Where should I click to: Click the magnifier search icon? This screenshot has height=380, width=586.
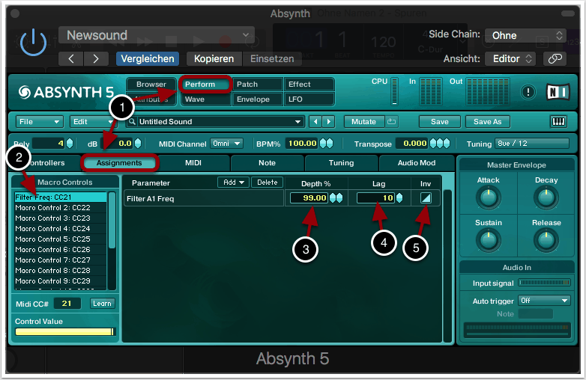pos(132,122)
